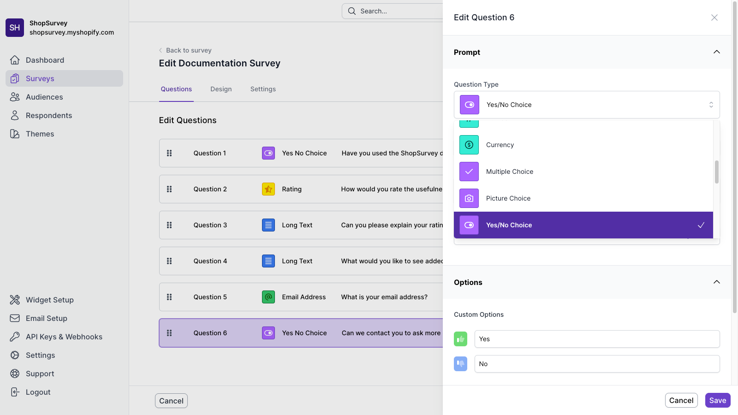738x415 pixels.
Task: Click the shopsurvey.myshopify.com store name
Action: point(71,32)
